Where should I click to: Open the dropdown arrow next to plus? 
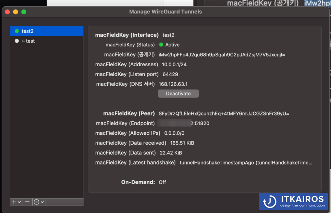point(19,202)
